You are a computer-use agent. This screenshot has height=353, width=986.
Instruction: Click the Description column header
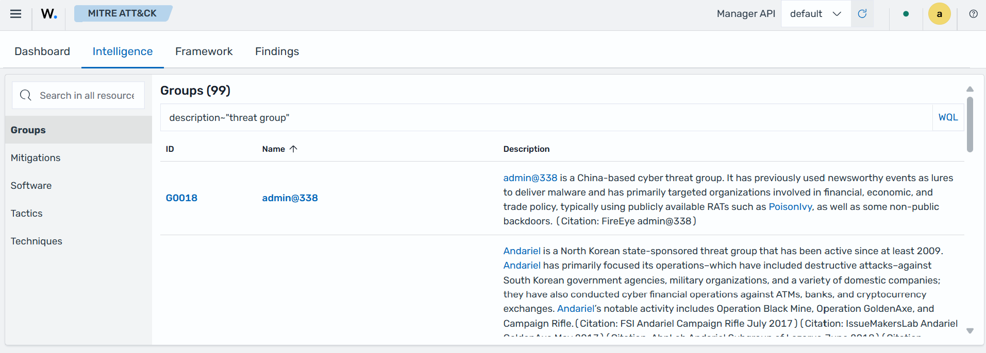point(526,149)
